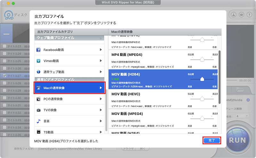Toggle checkbox for タイトル31
Viewport: 256px width, 158px height.
tap(4, 105)
